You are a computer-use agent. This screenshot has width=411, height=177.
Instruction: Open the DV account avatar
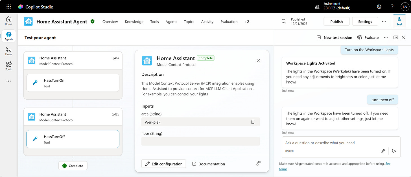tap(405, 7)
